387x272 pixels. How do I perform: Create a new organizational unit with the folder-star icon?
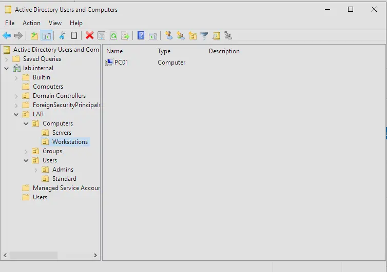[192, 36]
